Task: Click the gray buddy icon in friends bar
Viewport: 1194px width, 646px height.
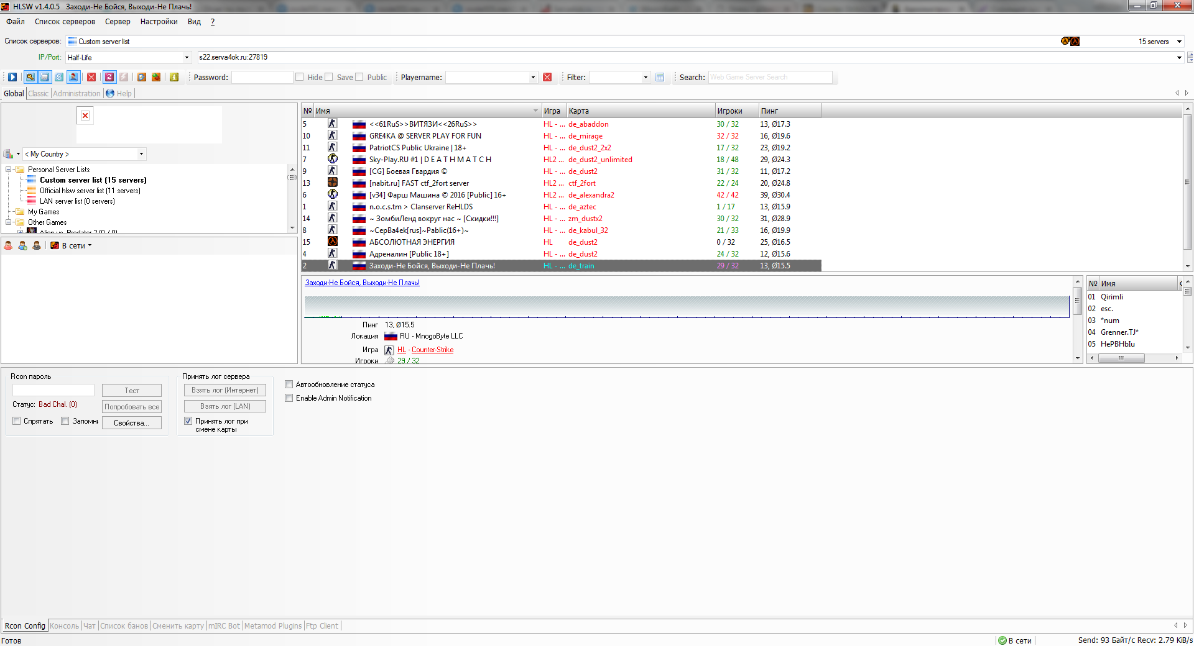Action: (x=37, y=245)
